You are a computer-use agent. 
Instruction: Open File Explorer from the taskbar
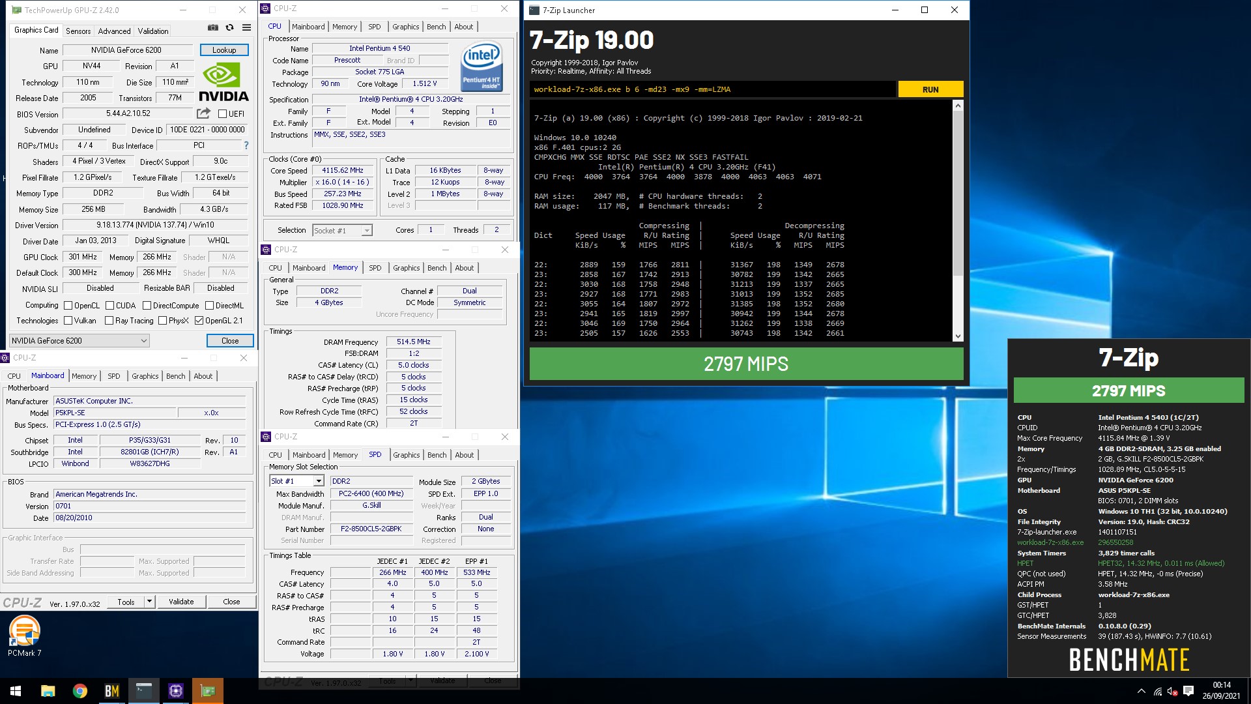coord(48,691)
